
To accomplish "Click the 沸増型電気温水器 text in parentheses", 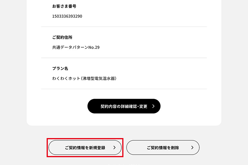I will point(99,78).
